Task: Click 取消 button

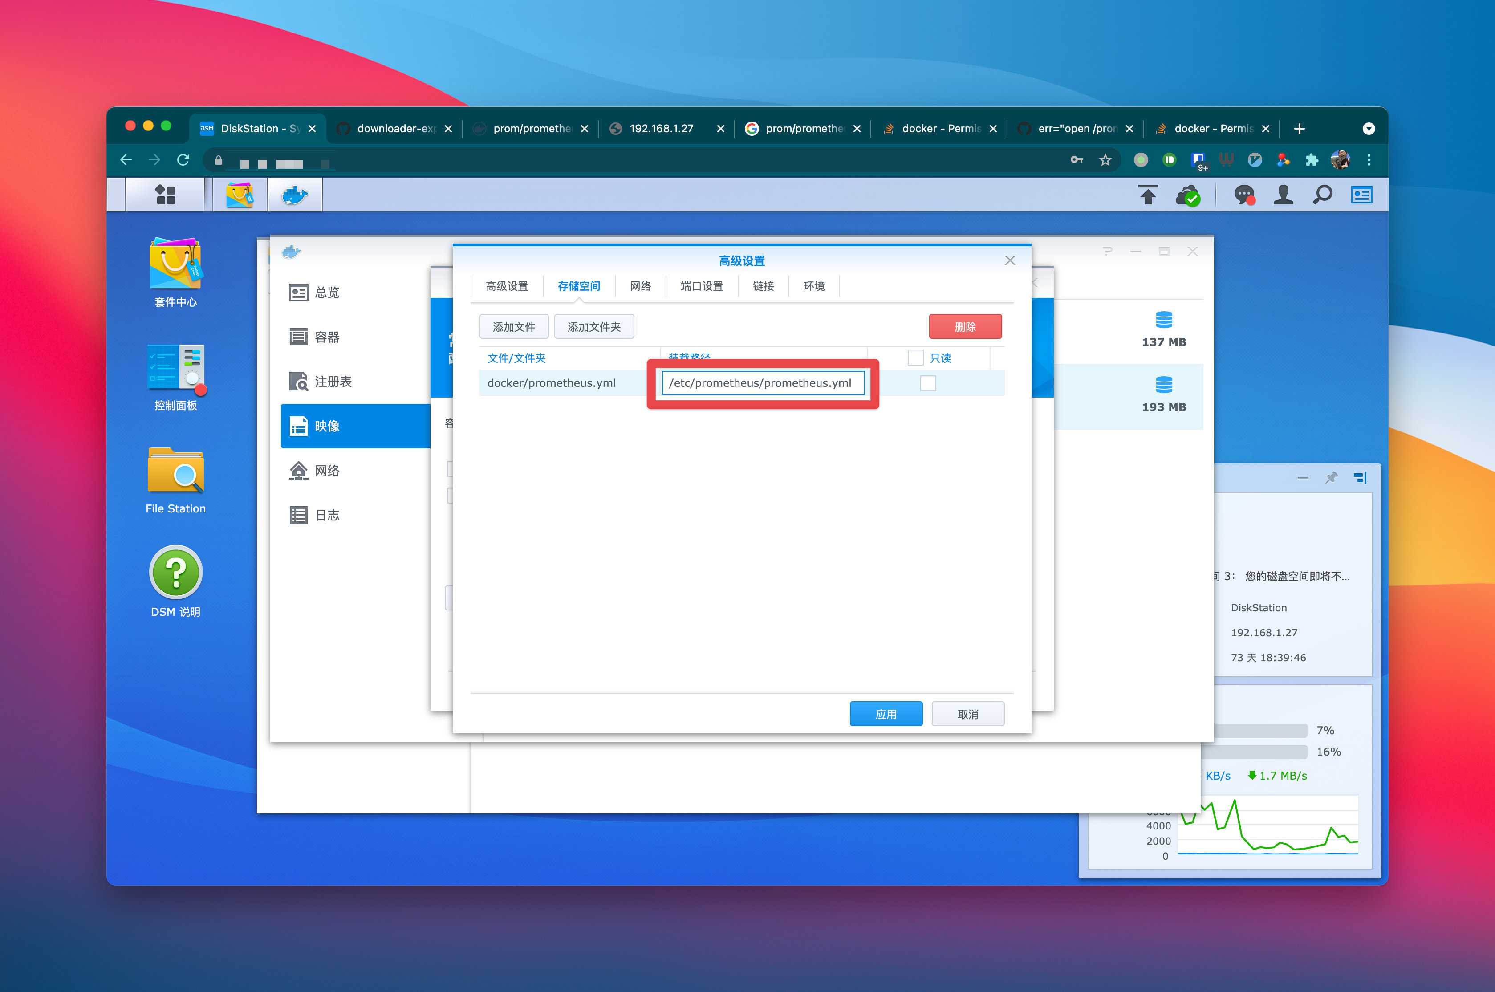Action: click(x=967, y=714)
